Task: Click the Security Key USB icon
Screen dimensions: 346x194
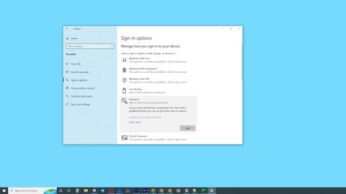Action: point(124,91)
